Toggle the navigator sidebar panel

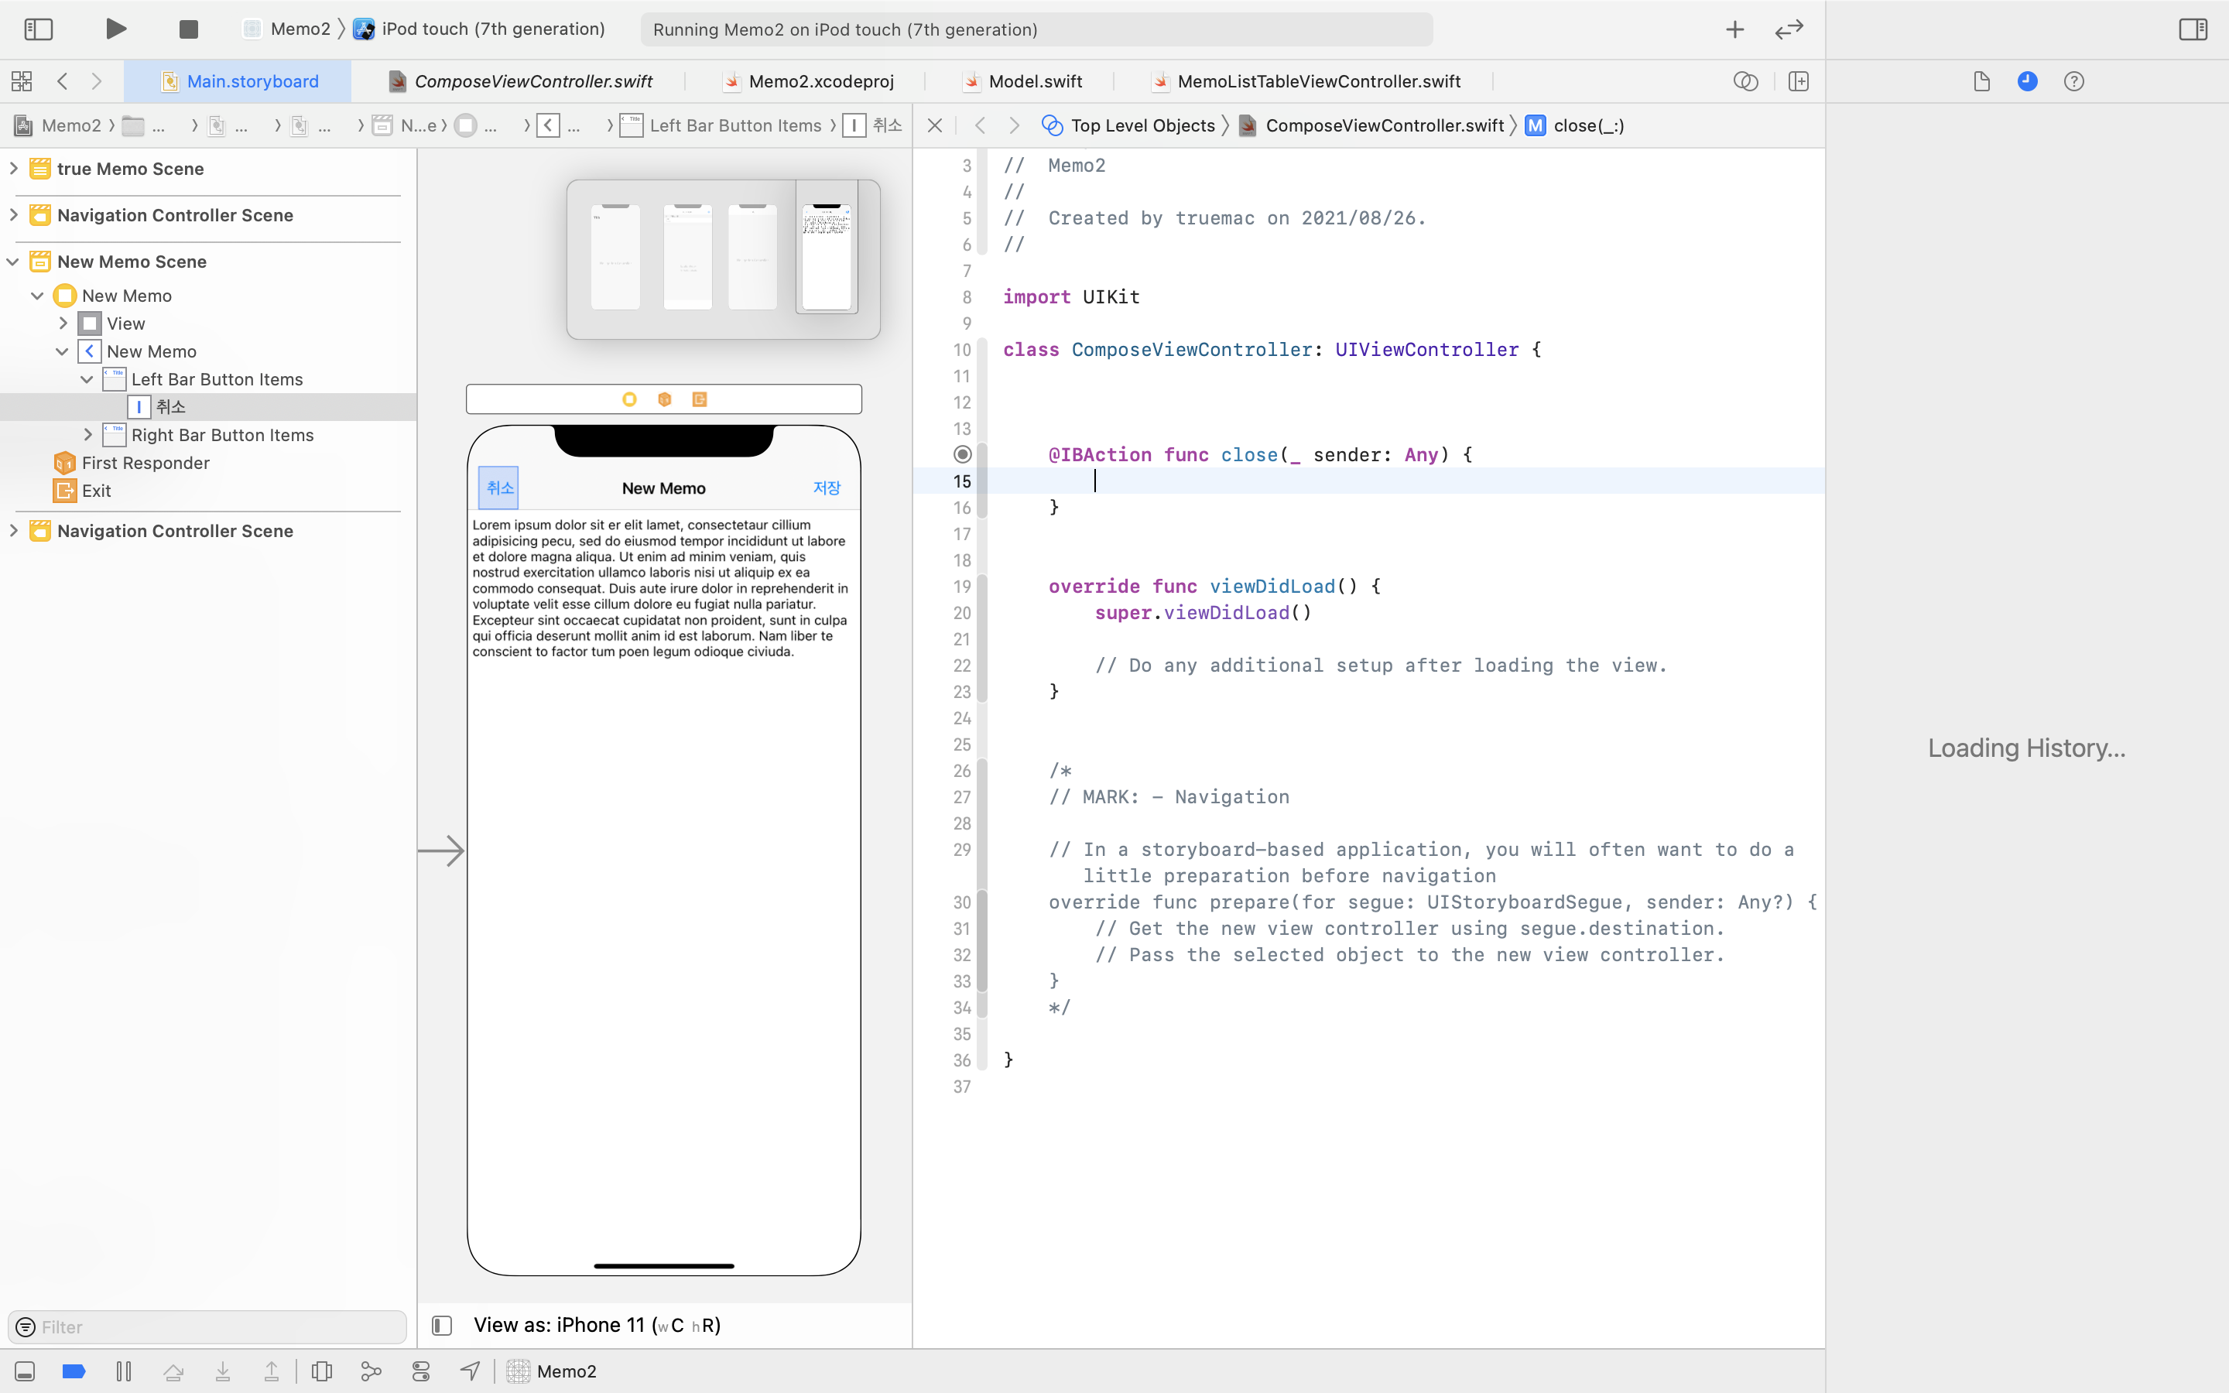(38, 29)
